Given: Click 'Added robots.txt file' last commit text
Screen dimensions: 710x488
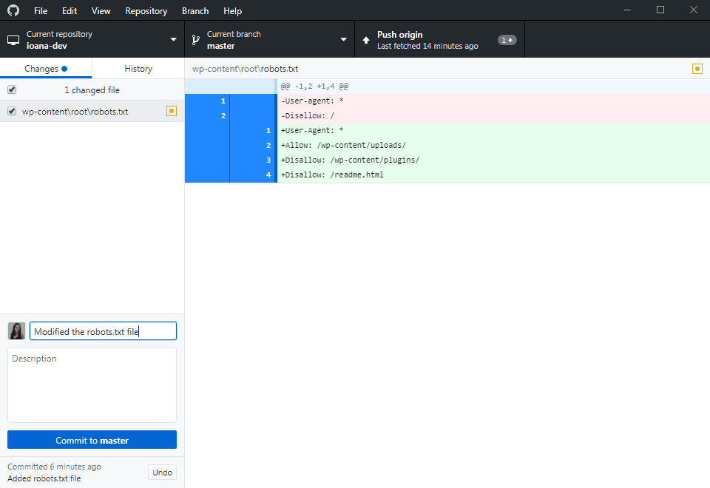Looking at the screenshot, I should pyautogui.click(x=44, y=478).
